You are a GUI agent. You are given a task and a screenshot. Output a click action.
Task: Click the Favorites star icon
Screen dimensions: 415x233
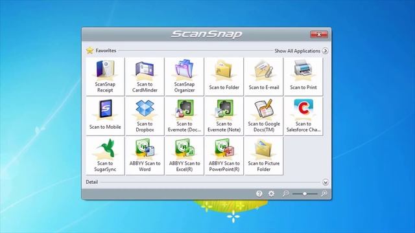click(x=90, y=50)
